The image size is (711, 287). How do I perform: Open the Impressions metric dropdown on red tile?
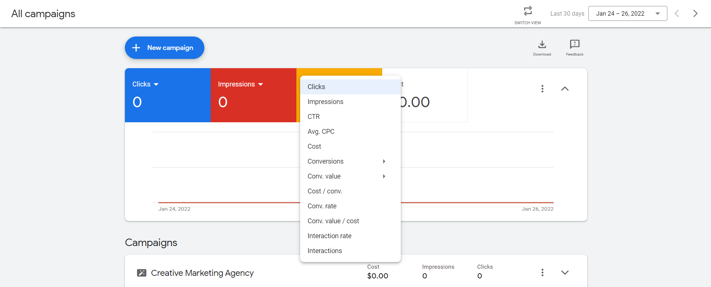tap(240, 84)
